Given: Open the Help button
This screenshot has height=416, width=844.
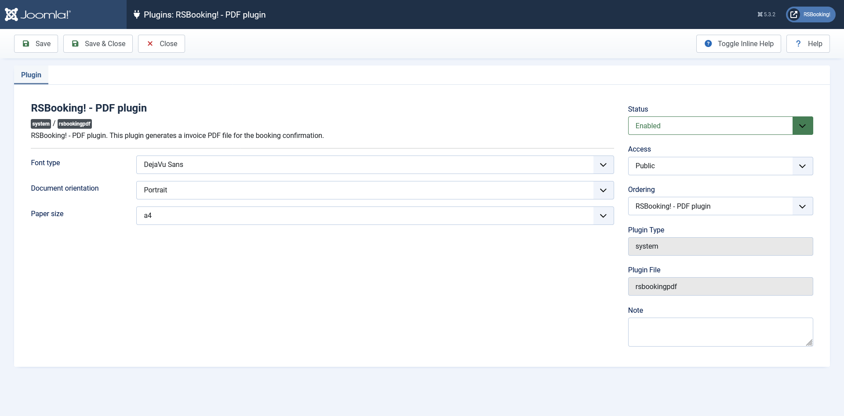Looking at the screenshot, I should [808, 43].
